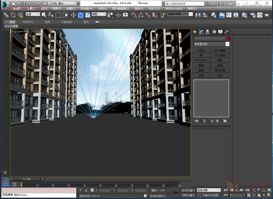Image resolution: width=273 pixels, height=199 pixels.
Task: Toggle 自动关键点 Auto Key mode
Action: (189, 190)
